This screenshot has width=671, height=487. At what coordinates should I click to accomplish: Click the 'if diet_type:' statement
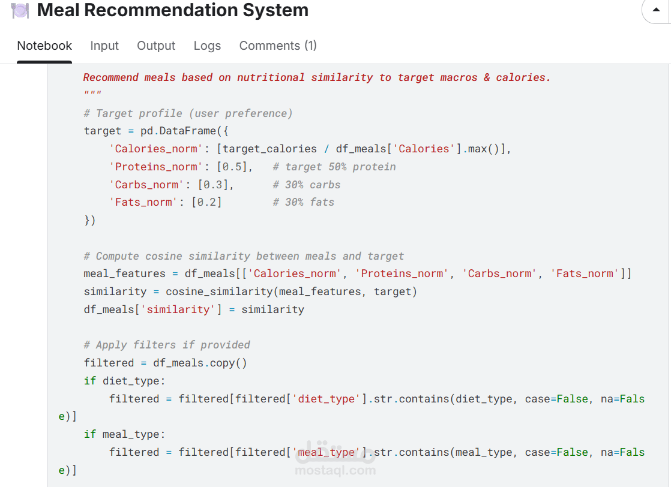coord(124,381)
